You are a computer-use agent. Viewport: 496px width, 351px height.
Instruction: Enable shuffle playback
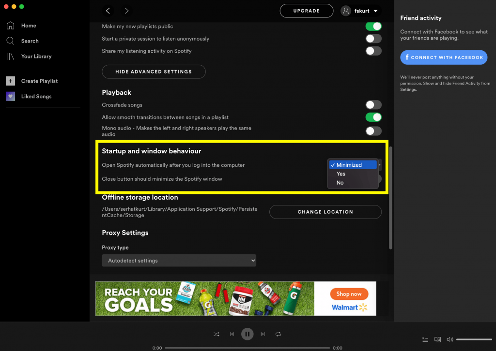[217, 334]
